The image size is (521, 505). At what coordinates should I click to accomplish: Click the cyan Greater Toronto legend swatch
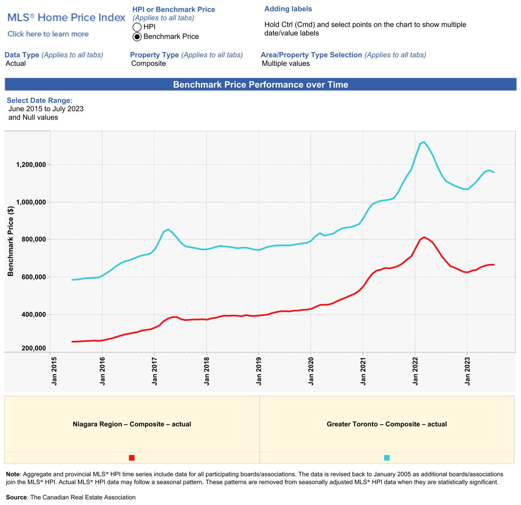(387, 458)
